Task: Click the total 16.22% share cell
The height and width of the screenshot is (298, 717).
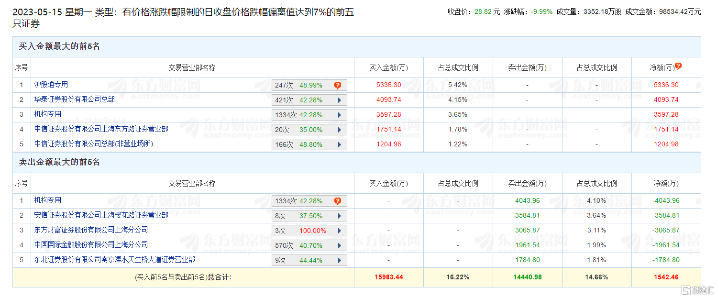Action: pos(458,277)
